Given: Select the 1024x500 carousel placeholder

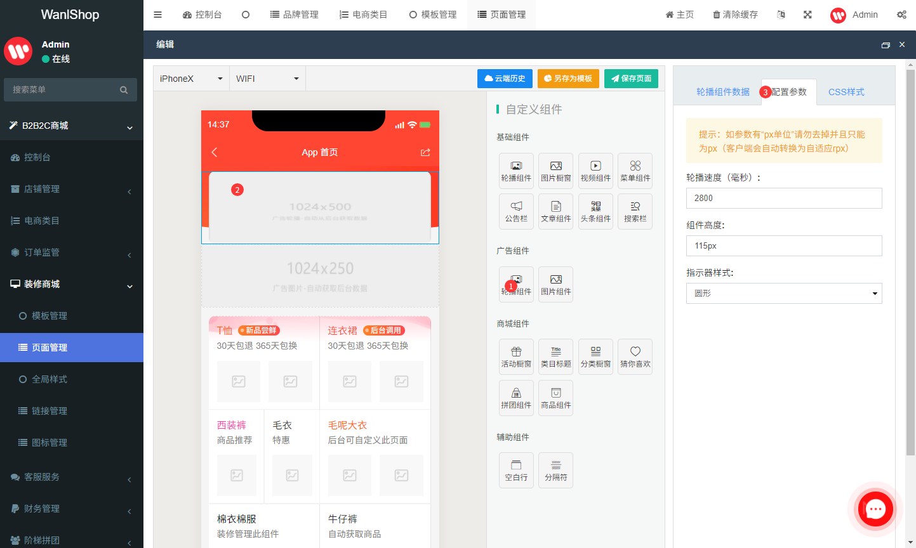Looking at the screenshot, I should [320, 207].
